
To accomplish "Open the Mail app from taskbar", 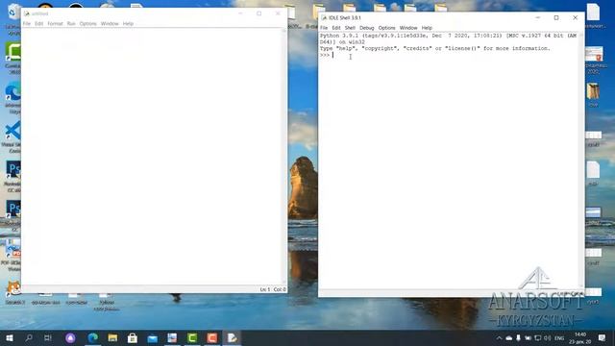I will pyautogui.click(x=153, y=337).
